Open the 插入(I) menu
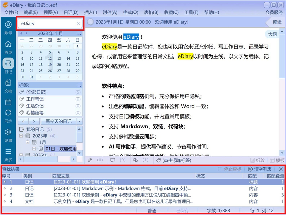 click(91, 13)
